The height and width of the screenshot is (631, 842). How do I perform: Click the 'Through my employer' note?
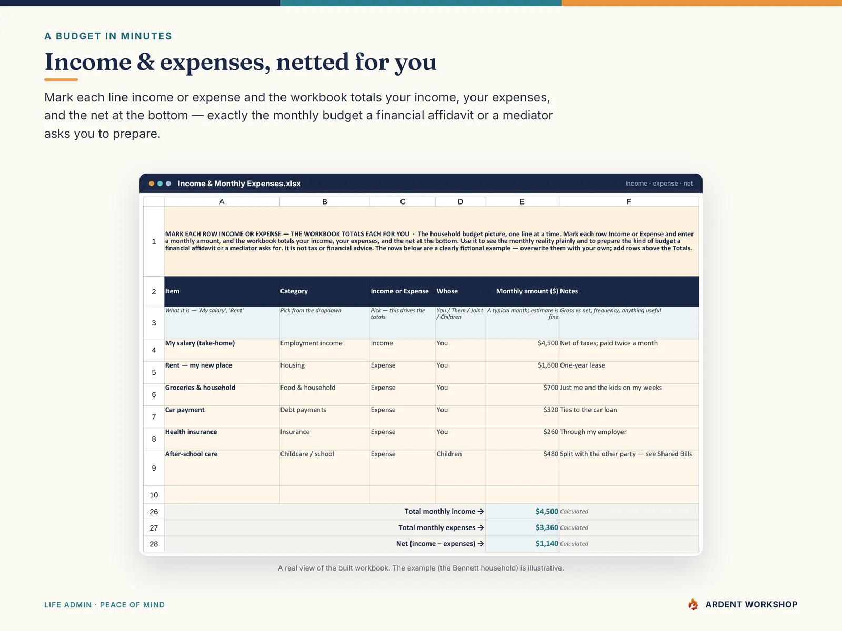(x=629, y=439)
